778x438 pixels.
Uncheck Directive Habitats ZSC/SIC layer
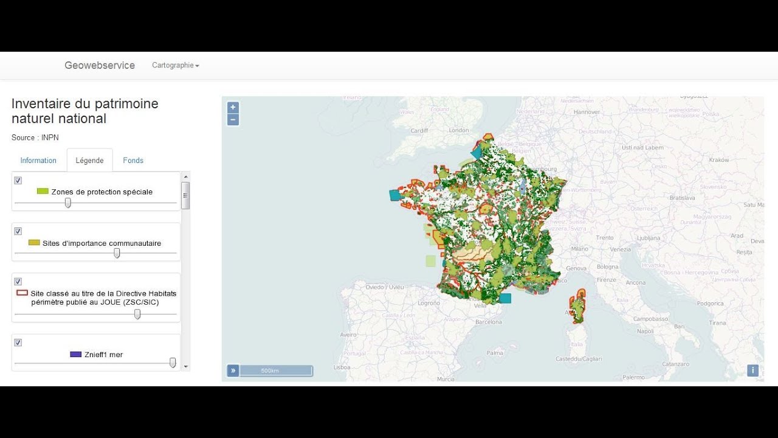pos(18,282)
